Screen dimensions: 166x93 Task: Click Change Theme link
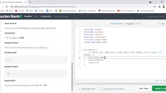point(116,24)
